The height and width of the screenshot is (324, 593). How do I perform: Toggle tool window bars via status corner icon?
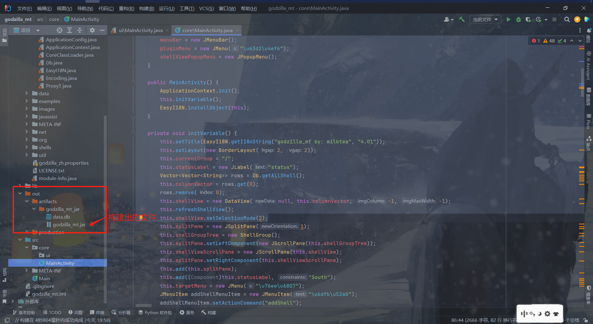[x=7, y=320]
